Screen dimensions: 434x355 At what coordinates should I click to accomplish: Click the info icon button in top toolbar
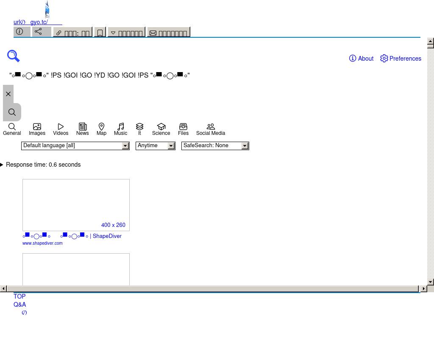tap(22, 32)
